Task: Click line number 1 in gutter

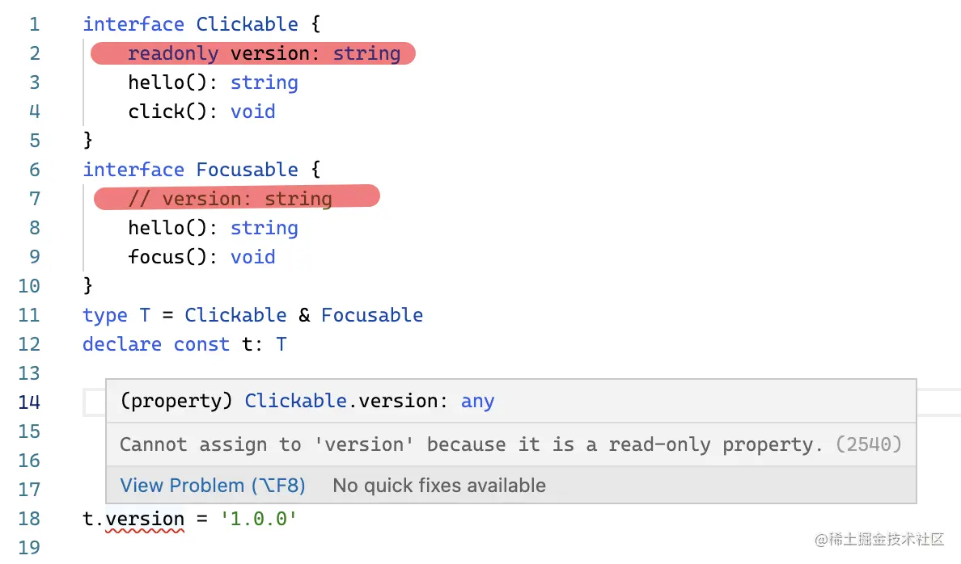Action: 34,24
